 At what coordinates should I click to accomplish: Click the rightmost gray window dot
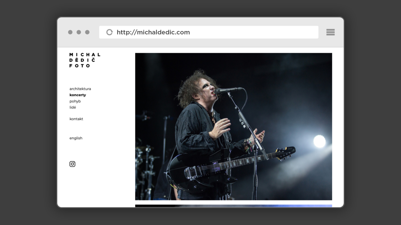click(x=87, y=32)
